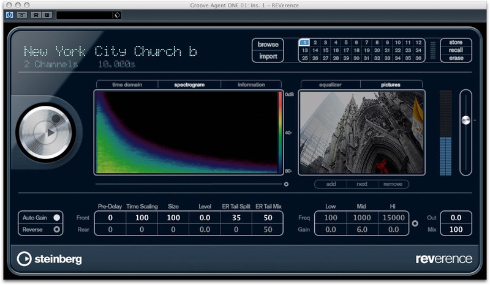Click the empty preset name field
Image resolution: width=490 pixels, height=285 pixels.
tap(85, 15)
